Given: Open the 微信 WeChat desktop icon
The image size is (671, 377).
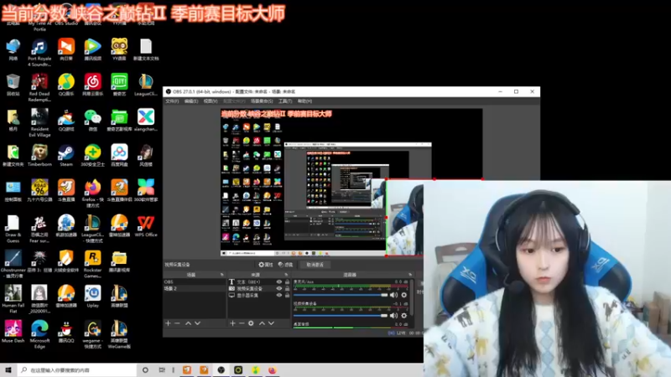Looking at the screenshot, I should point(92,120).
